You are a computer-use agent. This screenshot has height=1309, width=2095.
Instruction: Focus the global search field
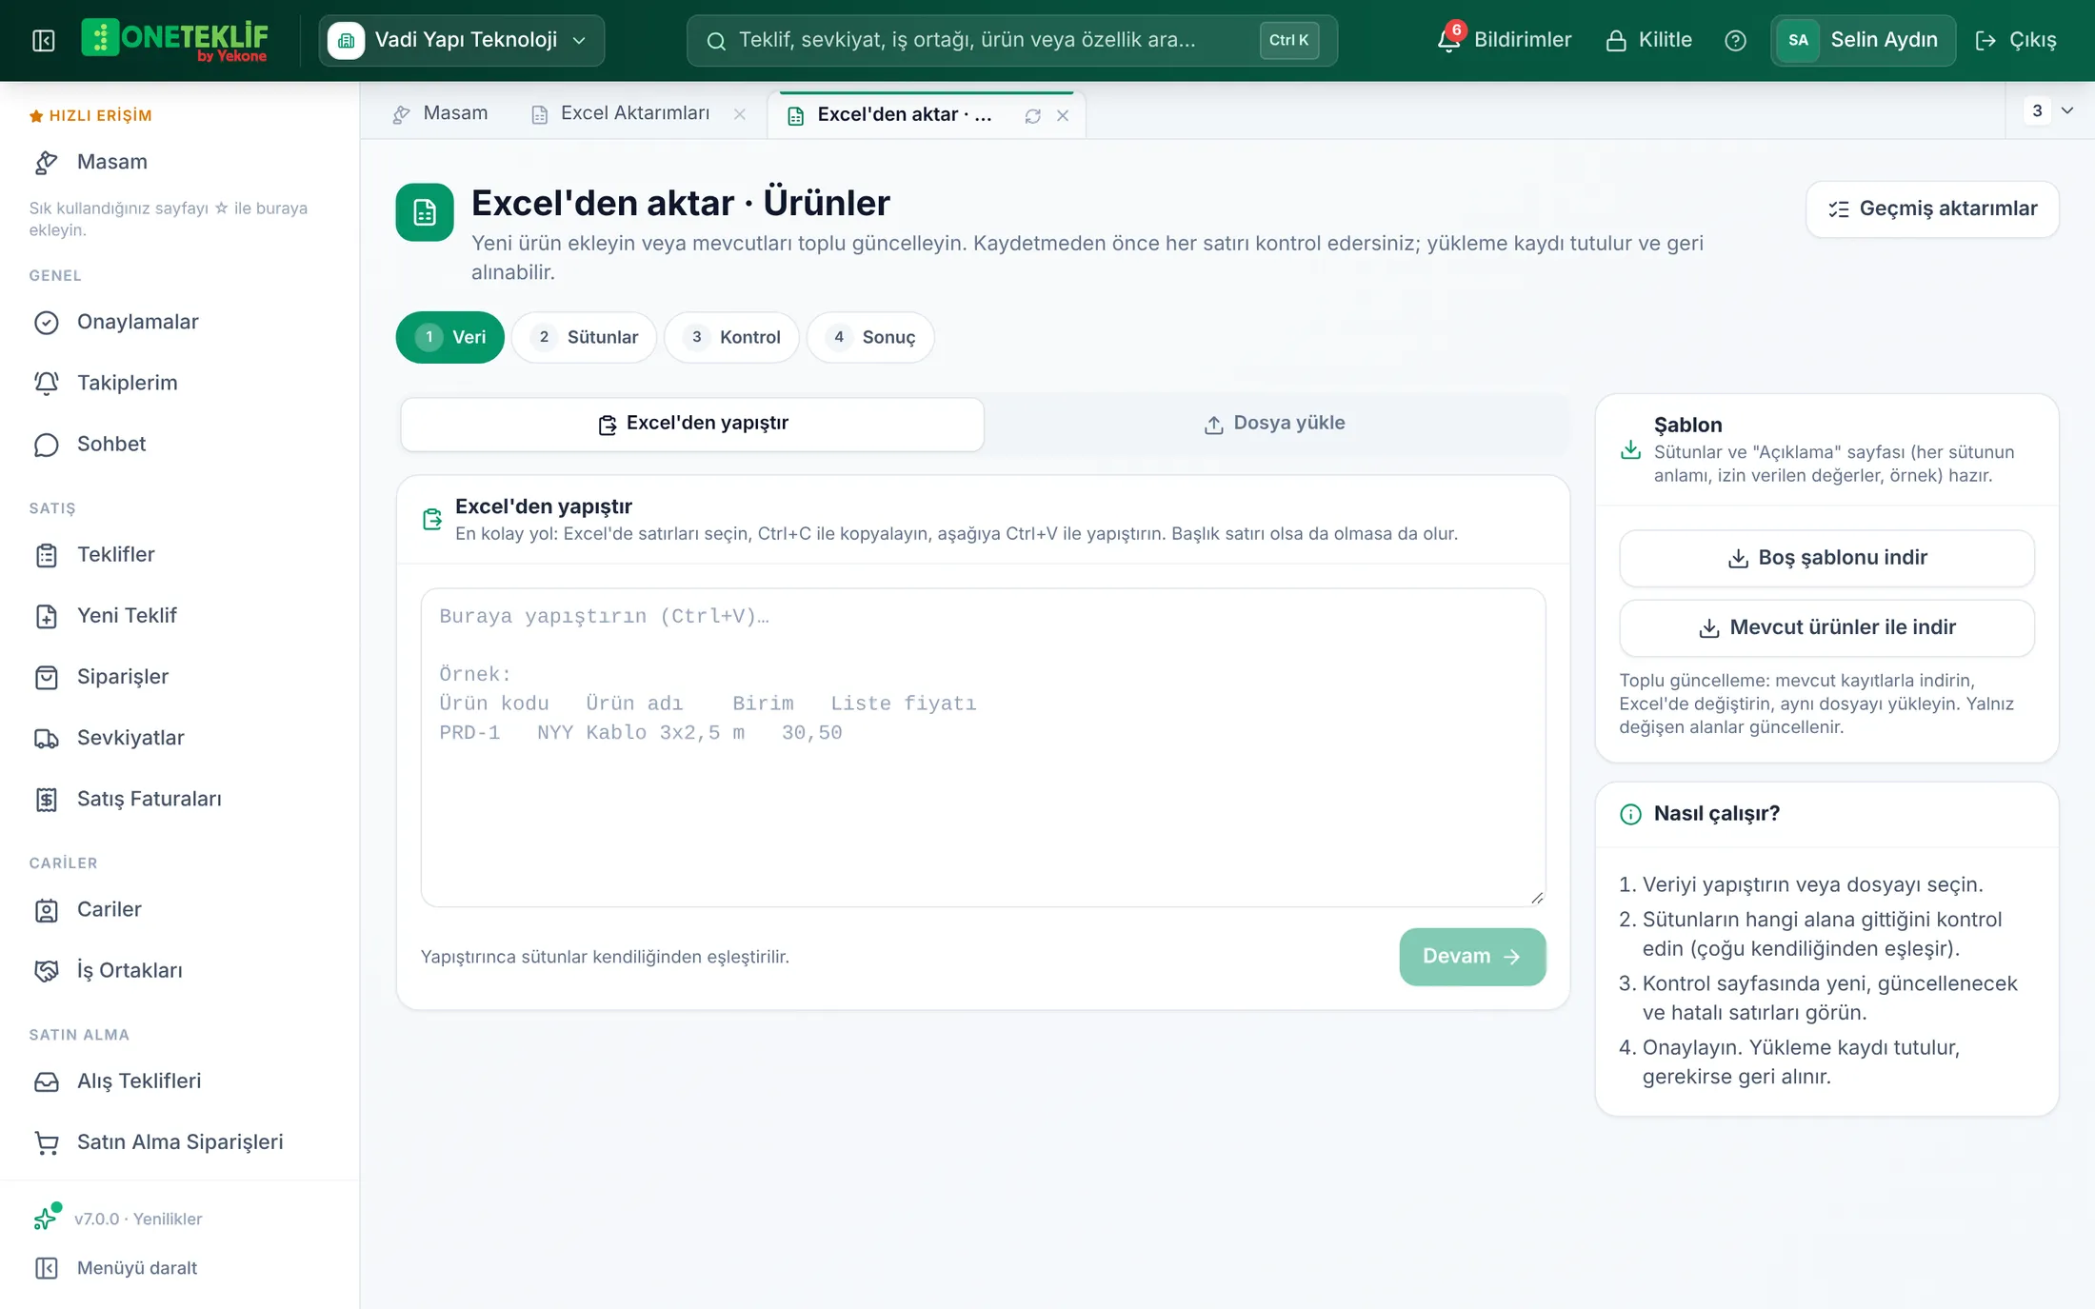(1011, 40)
